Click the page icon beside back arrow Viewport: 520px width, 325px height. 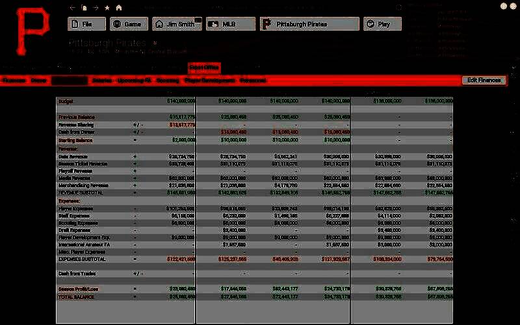84,8
